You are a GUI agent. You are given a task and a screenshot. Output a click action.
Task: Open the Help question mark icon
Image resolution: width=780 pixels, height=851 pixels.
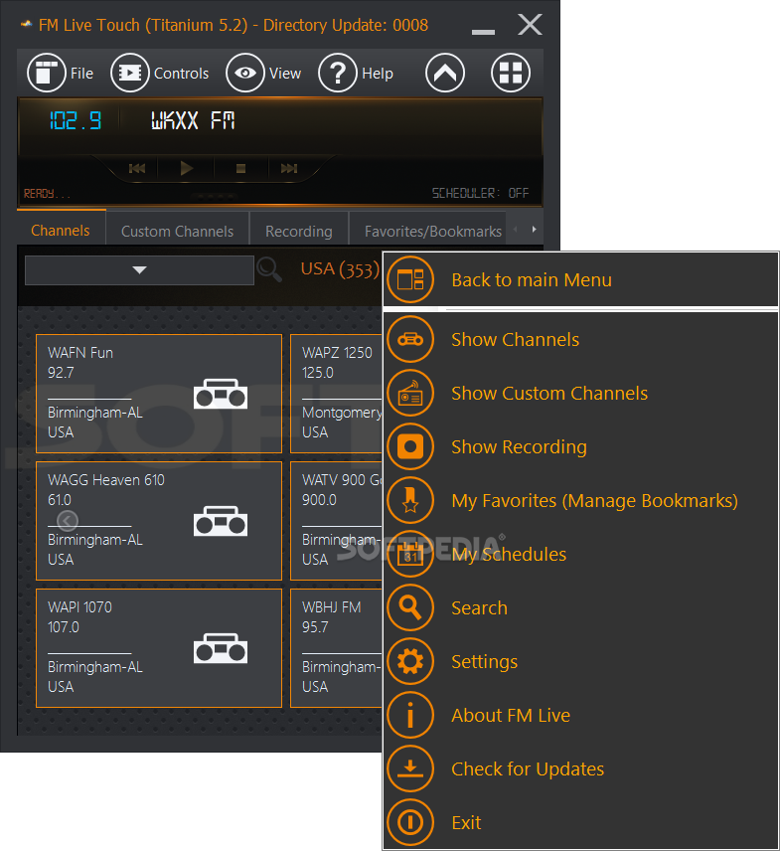point(338,73)
